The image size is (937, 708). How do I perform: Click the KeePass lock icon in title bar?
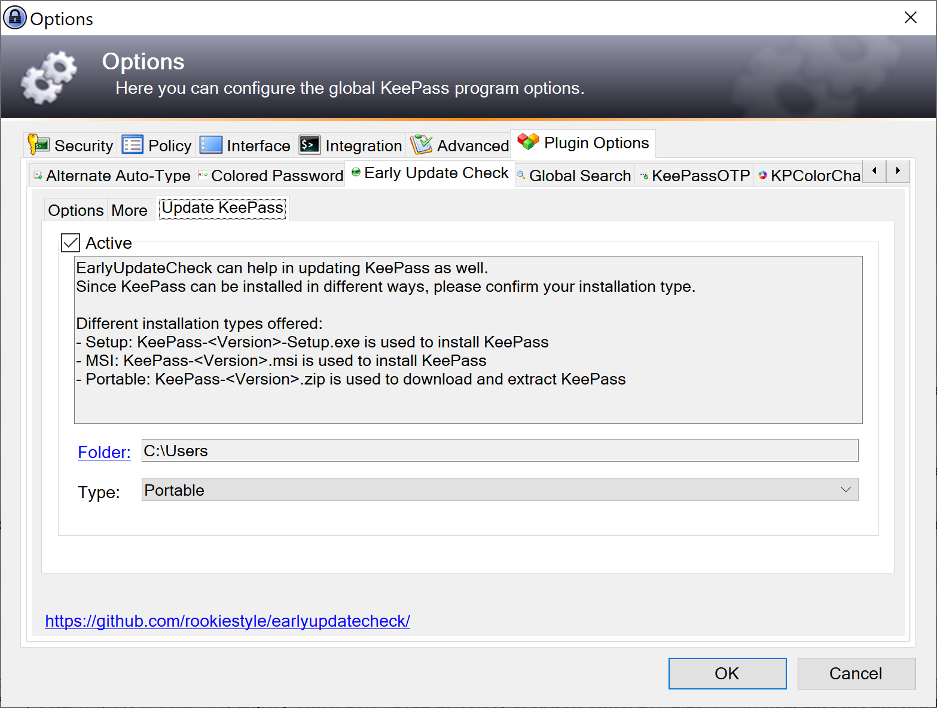pos(15,17)
